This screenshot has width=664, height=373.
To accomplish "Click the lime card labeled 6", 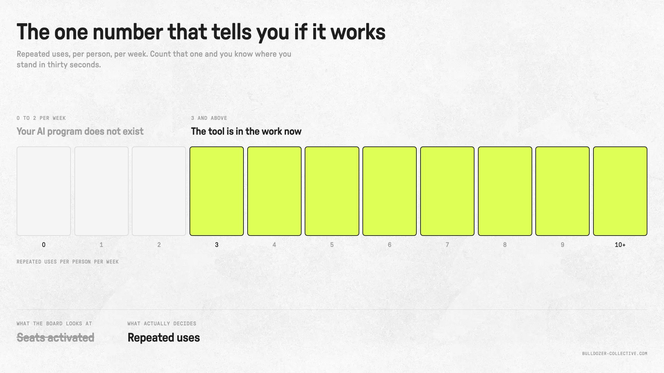I will click(x=389, y=191).
